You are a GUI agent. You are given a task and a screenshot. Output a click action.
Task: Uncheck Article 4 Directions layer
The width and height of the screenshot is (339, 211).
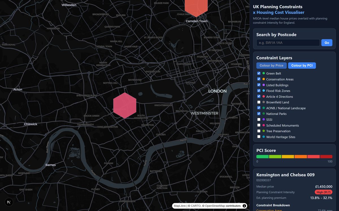pos(259,96)
